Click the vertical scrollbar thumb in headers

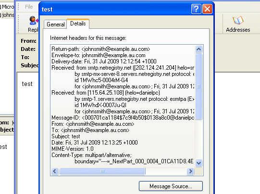(198, 86)
